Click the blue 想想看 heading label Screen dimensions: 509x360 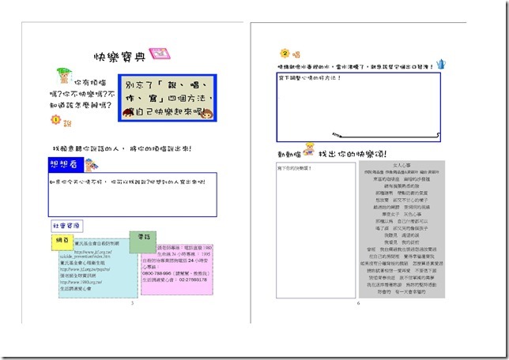tap(64, 164)
